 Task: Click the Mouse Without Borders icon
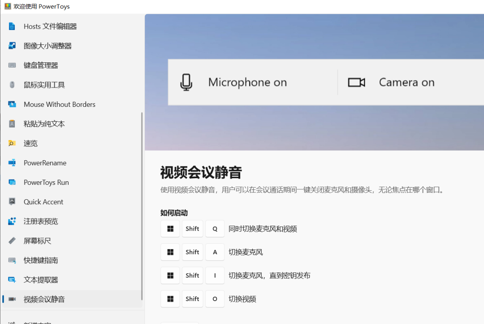[x=12, y=104]
